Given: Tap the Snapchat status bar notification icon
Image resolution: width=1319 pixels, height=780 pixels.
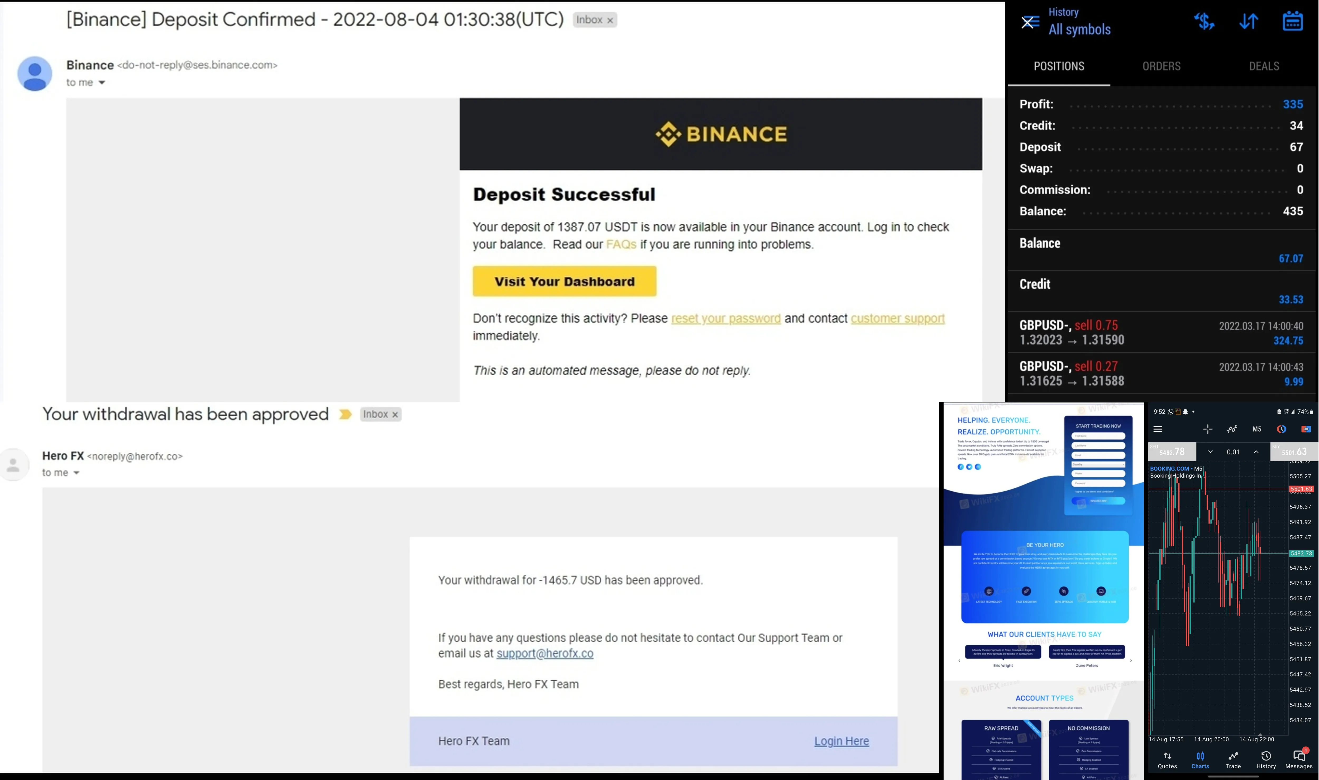Looking at the screenshot, I should click(x=1186, y=411).
